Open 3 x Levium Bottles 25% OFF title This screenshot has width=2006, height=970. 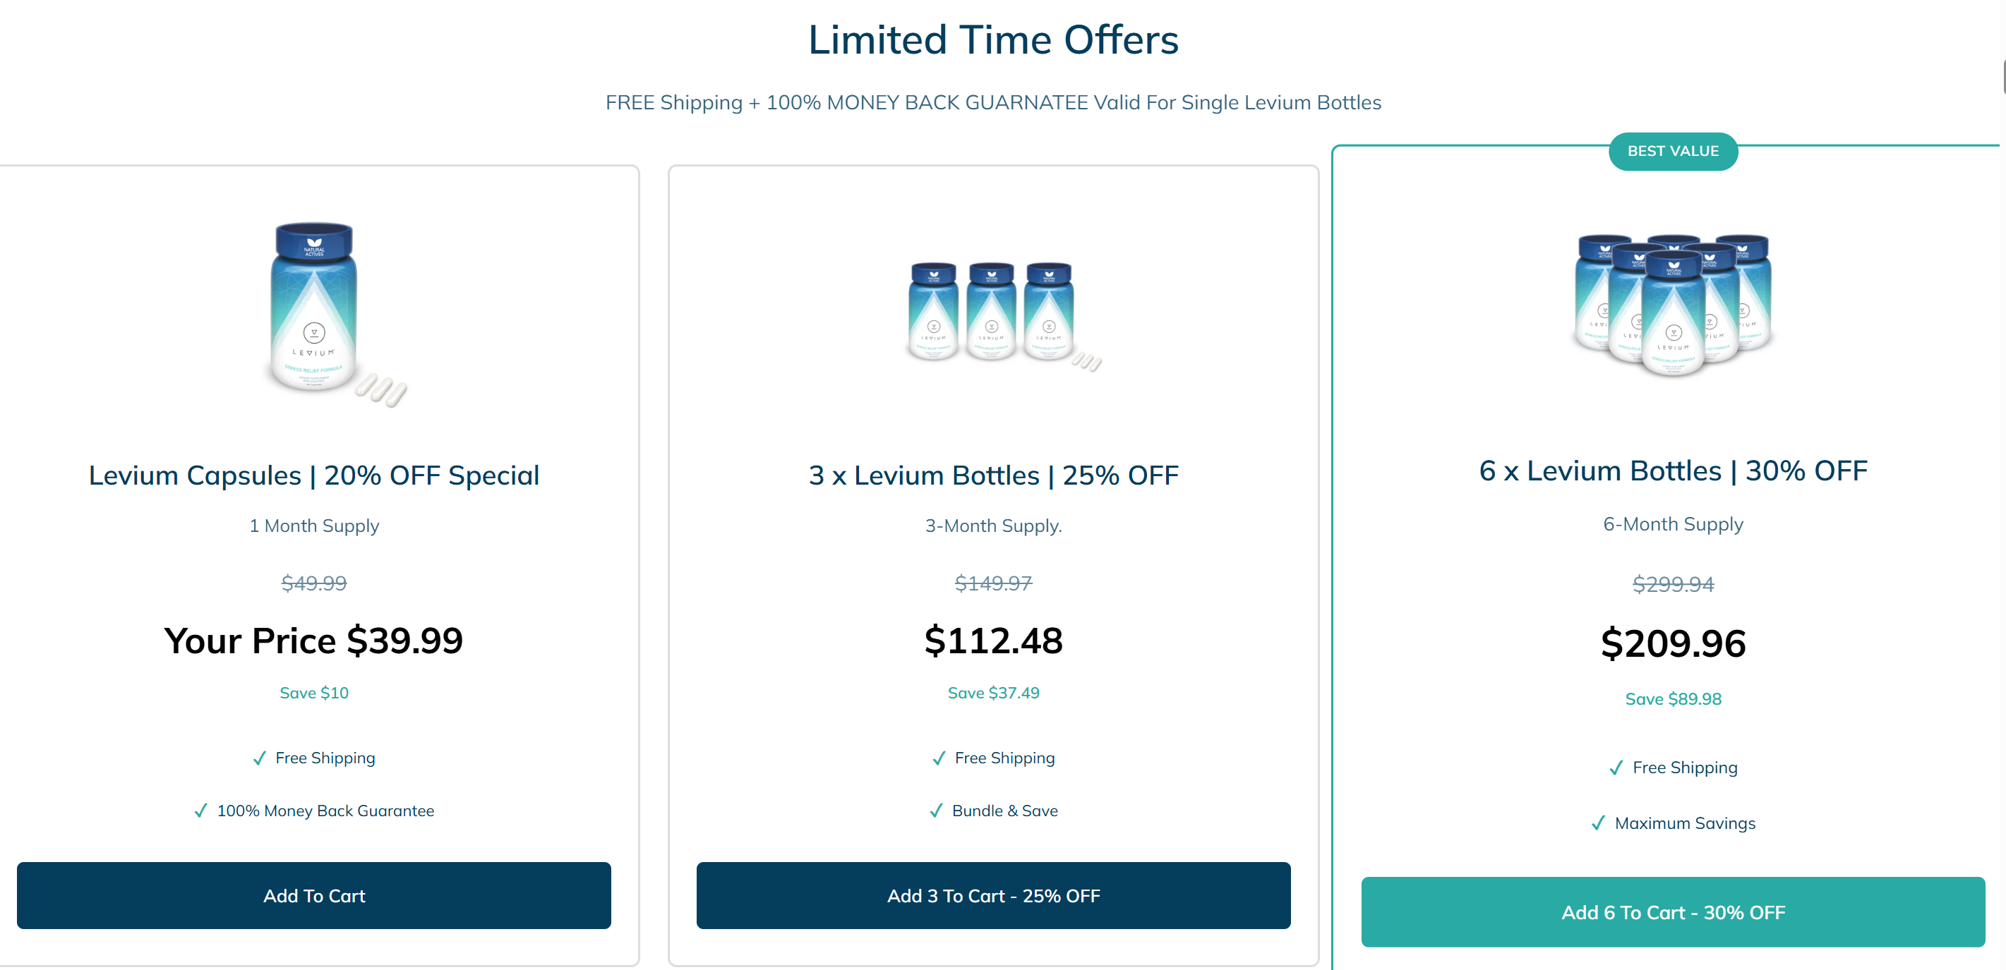tap(993, 475)
